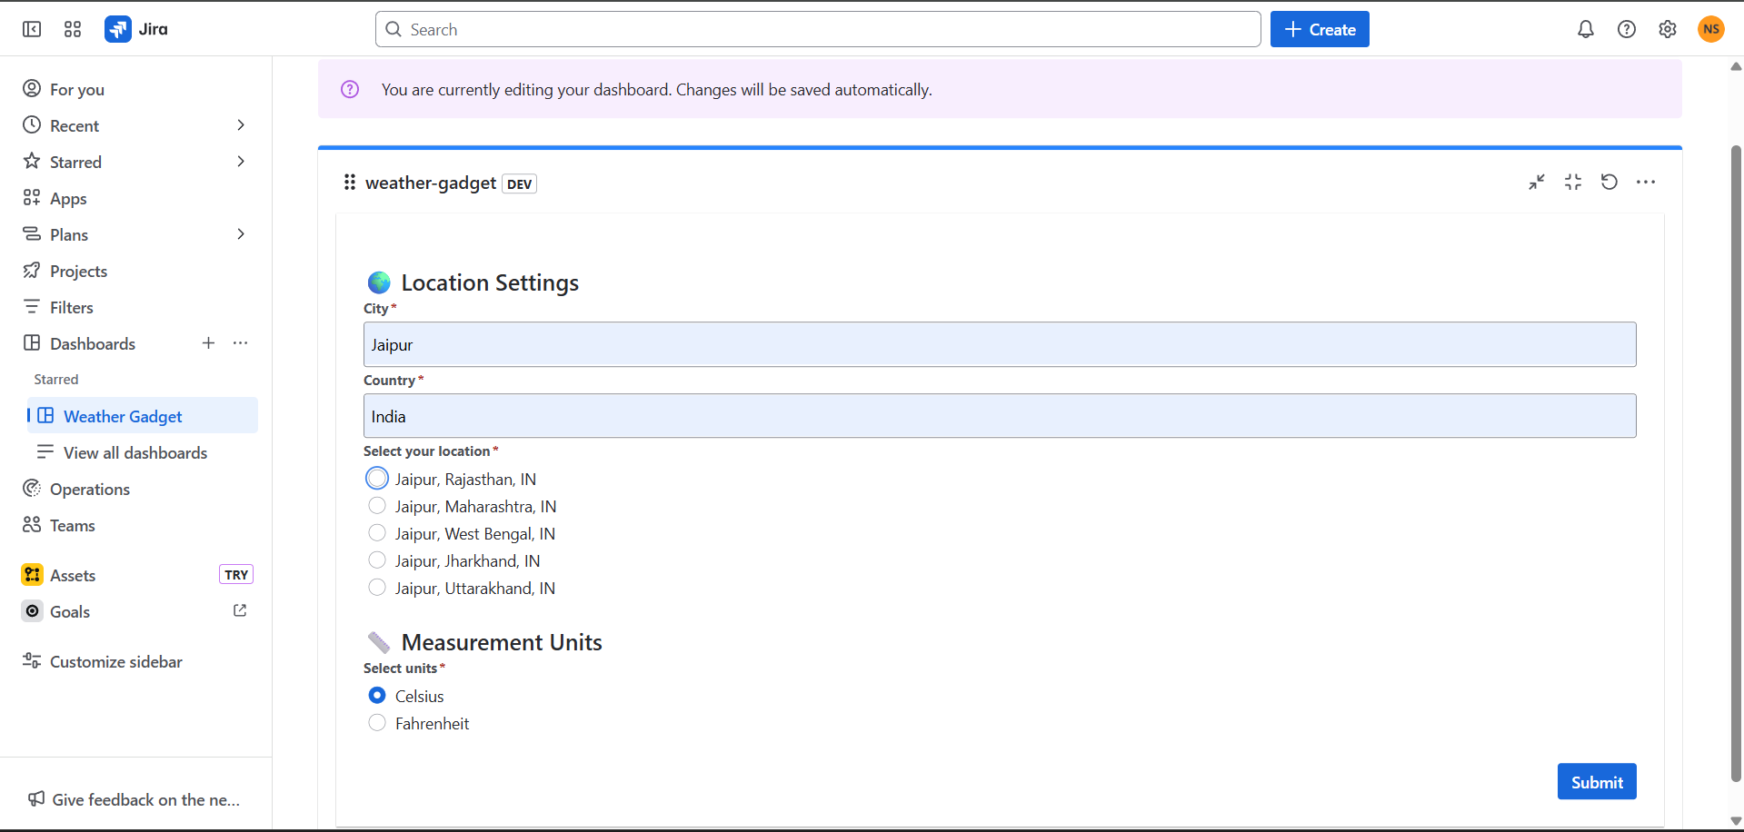
Task: Collapse the sidebar with the panel icon
Action: pyautogui.click(x=32, y=29)
